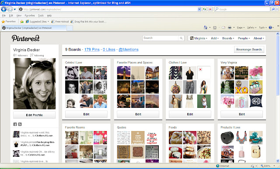Screen dimensions: 280x169
Task: Click the Pinterest search magnifier icon
Action: [x=181, y=38]
